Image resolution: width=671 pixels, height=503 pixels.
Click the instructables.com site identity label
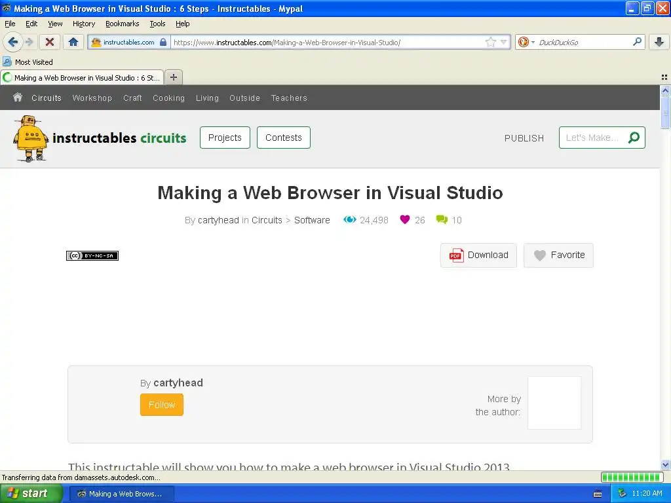tap(128, 42)
